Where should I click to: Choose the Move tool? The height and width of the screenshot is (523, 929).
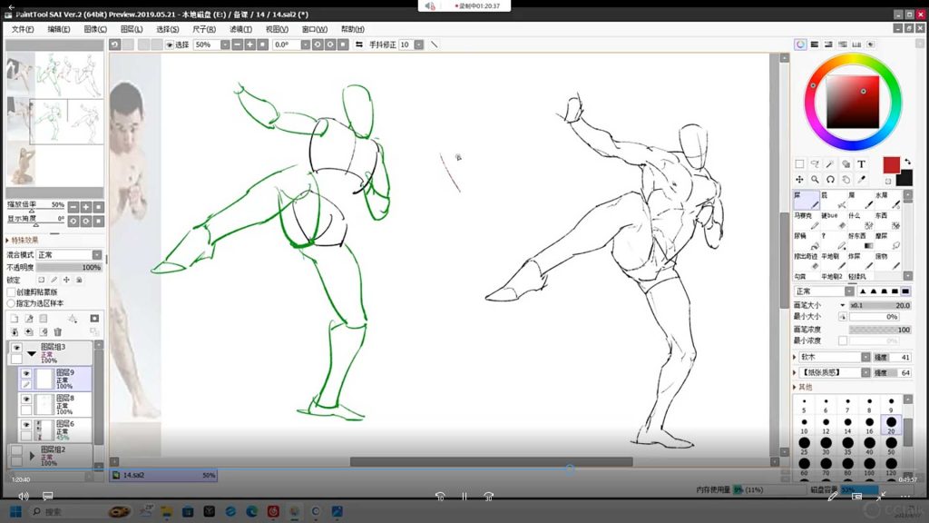click(799, 180)
